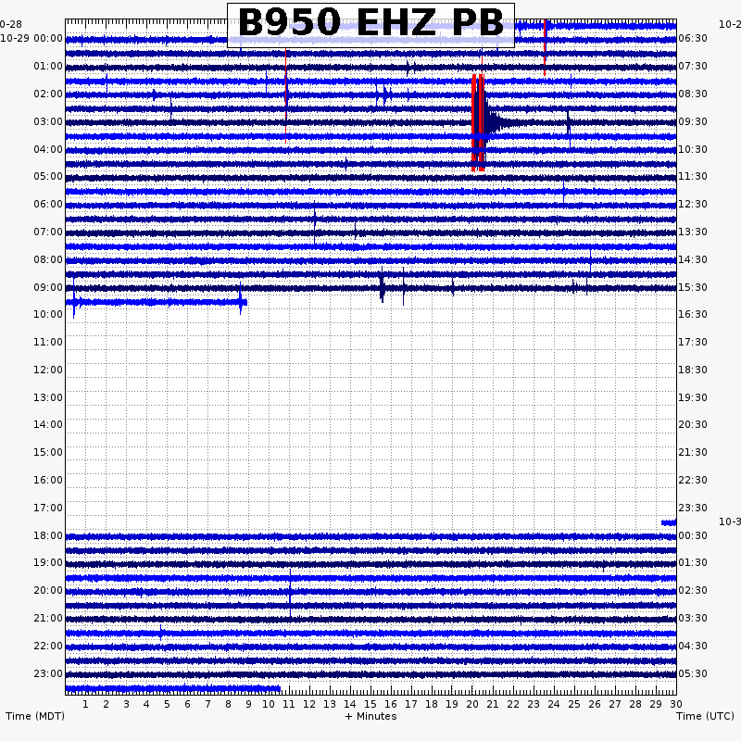This screenshot has width=741, height=741.
Task: Select the '10-29 00:00' MDT label
Action: 31,38
